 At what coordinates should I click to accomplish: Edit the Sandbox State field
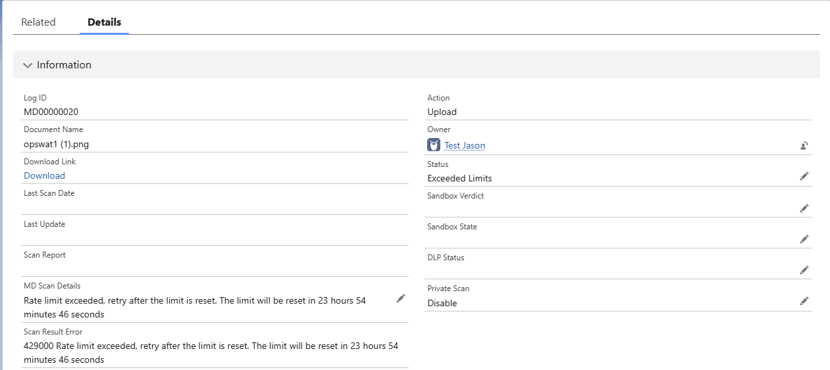pyautogui.click(x=804, y=239)
